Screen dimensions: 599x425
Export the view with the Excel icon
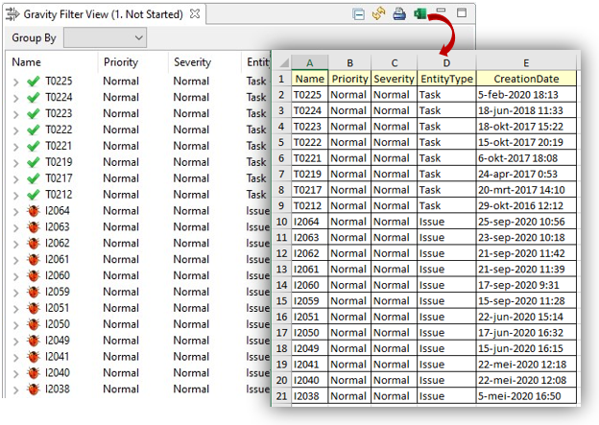[x=419, y=14]
